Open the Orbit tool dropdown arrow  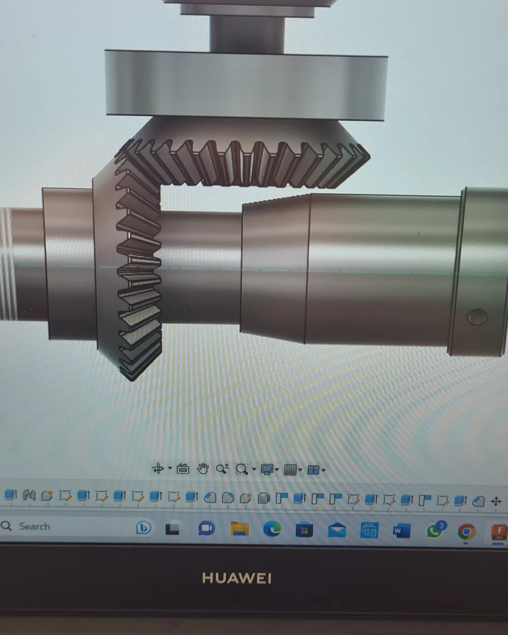pyautogui.click(x=170, y=468)
